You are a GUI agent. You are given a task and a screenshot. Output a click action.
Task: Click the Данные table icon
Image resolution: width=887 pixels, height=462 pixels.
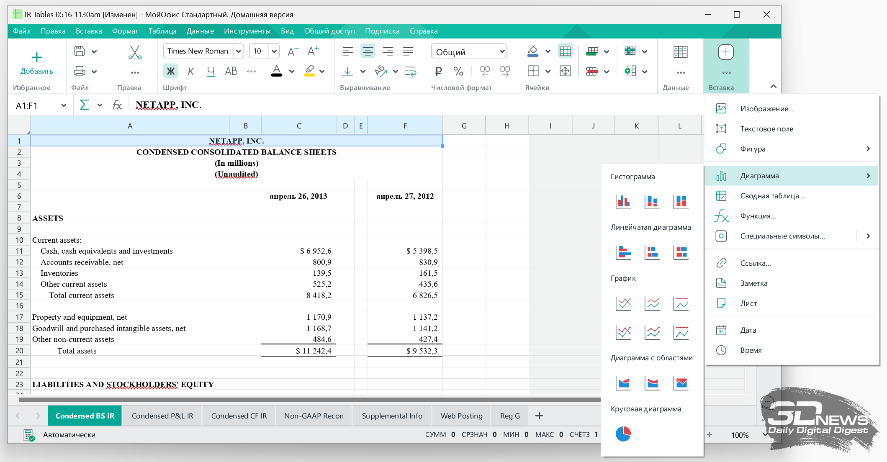tap(680, 52)
